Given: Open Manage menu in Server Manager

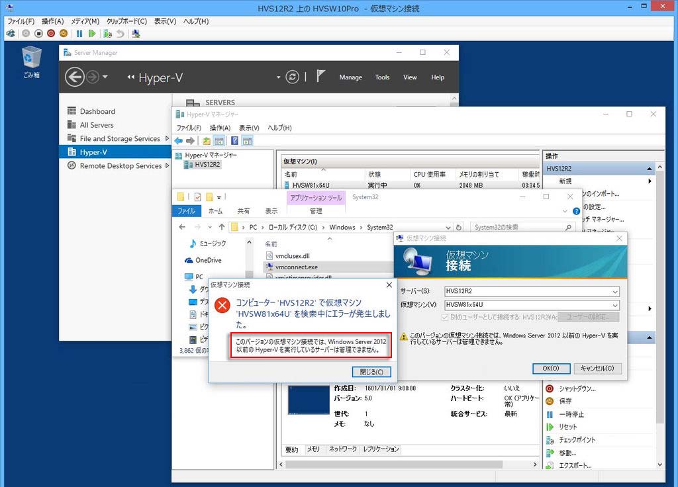Looking at the screenshot, I should pyautogui.click(x=351, y=77).
